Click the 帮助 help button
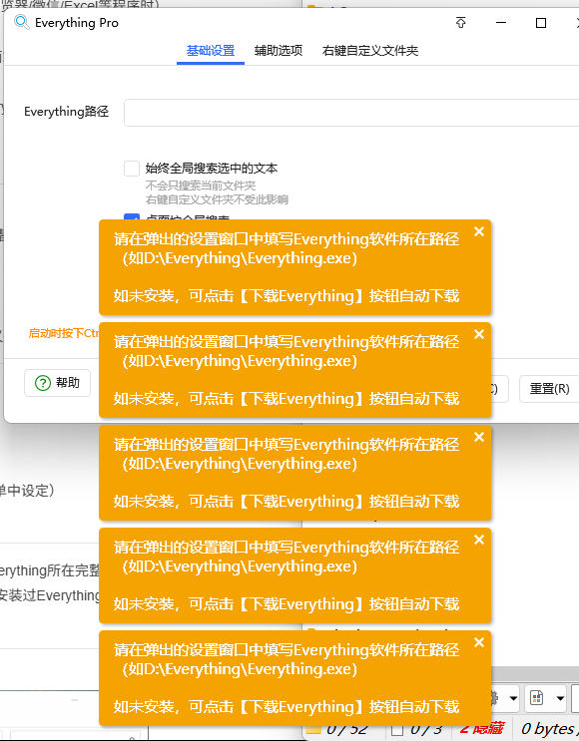Viewport: 579px width, 741px height. (x=57, y=383)
